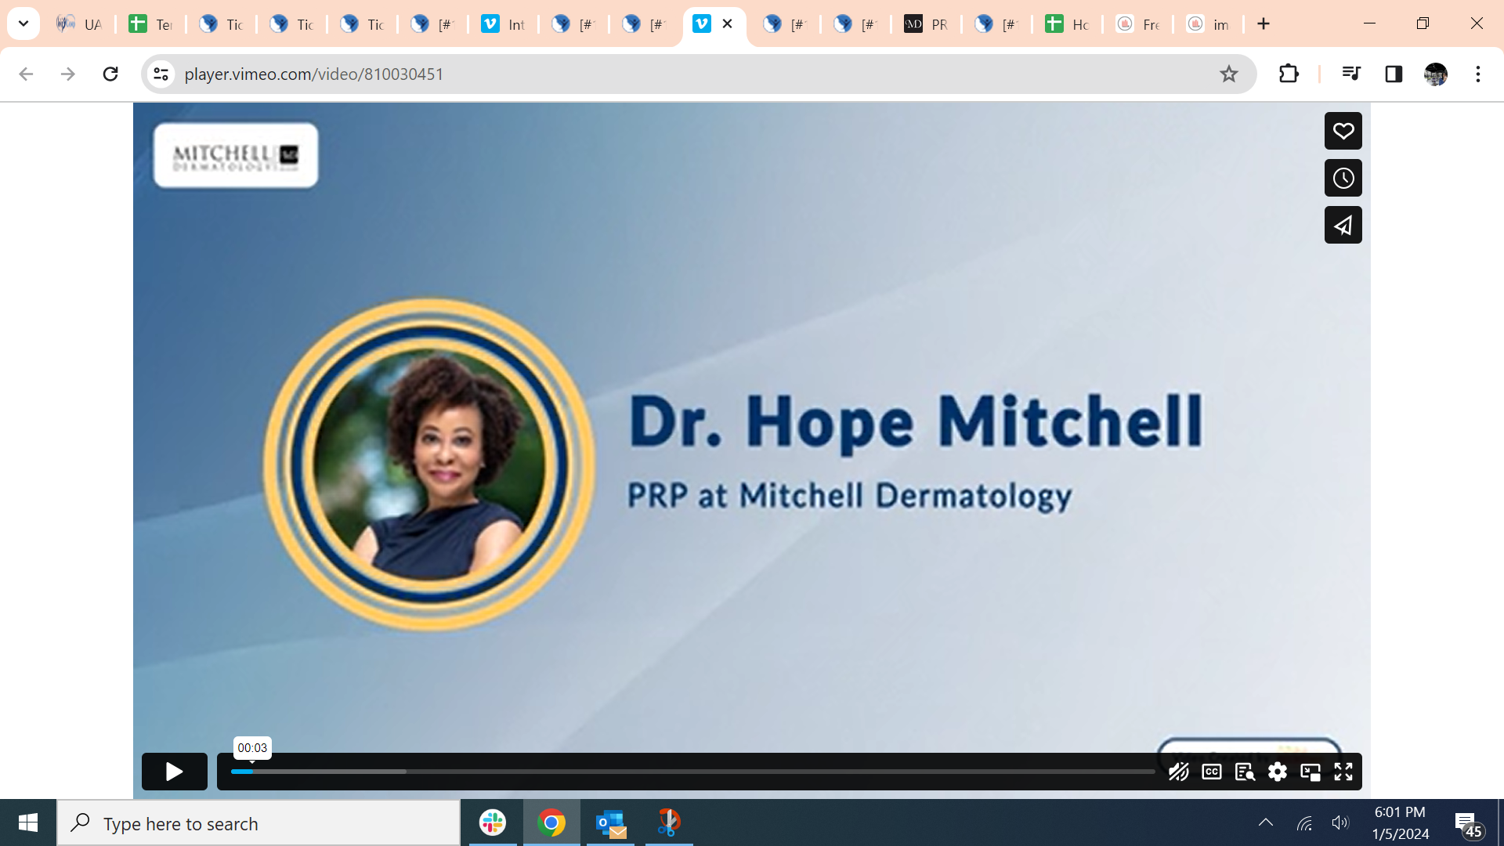Open Chrome extensions puzzle icon
The width and height of the screenshot is (1504, 846).
[x=1289, y=74]
